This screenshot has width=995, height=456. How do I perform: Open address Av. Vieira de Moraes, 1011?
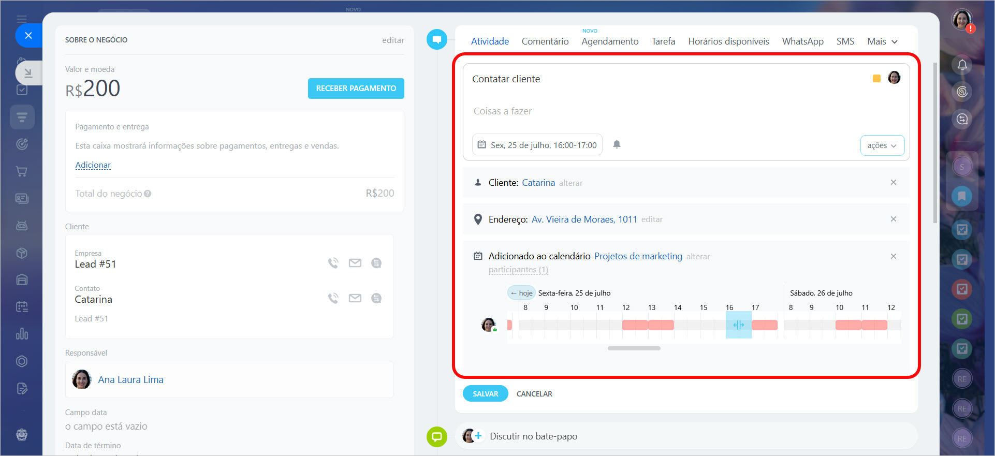click(x=584, y=219)
